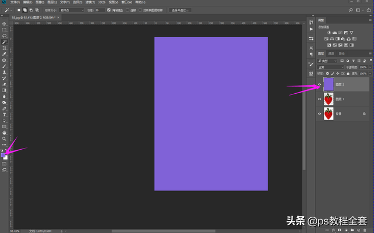Hide layer 1 with eye icon

click(320, 99)
